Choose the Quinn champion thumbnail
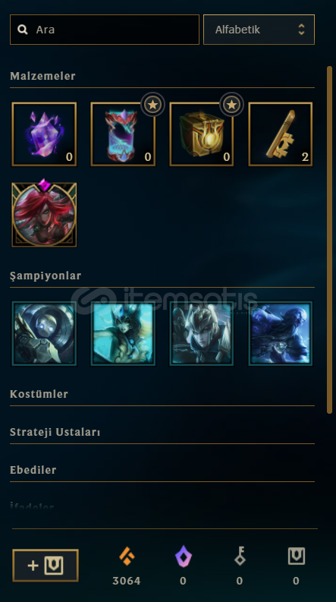336x602 pixels. tap(202, 333)
